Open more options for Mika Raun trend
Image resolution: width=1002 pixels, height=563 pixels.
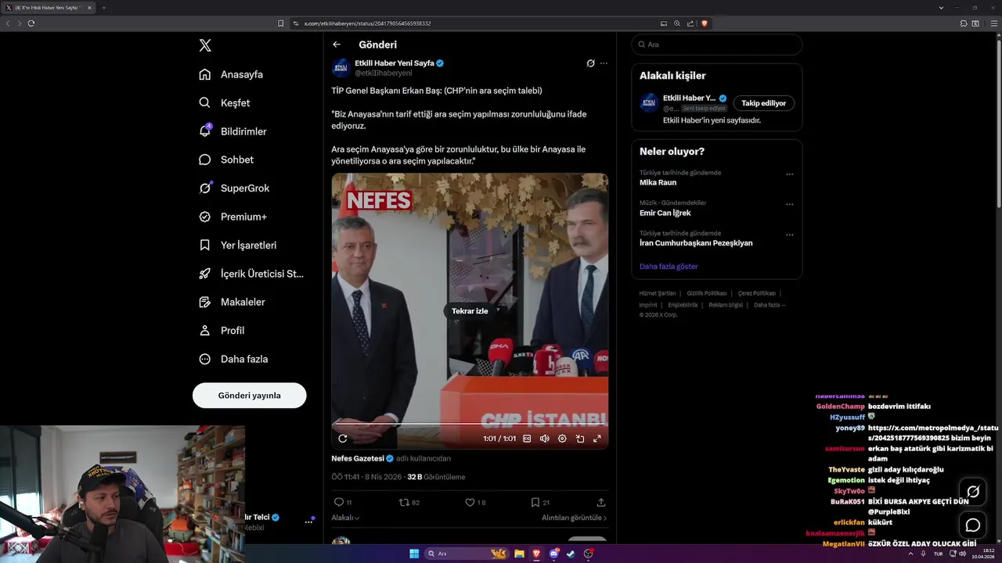pos(789,174)
